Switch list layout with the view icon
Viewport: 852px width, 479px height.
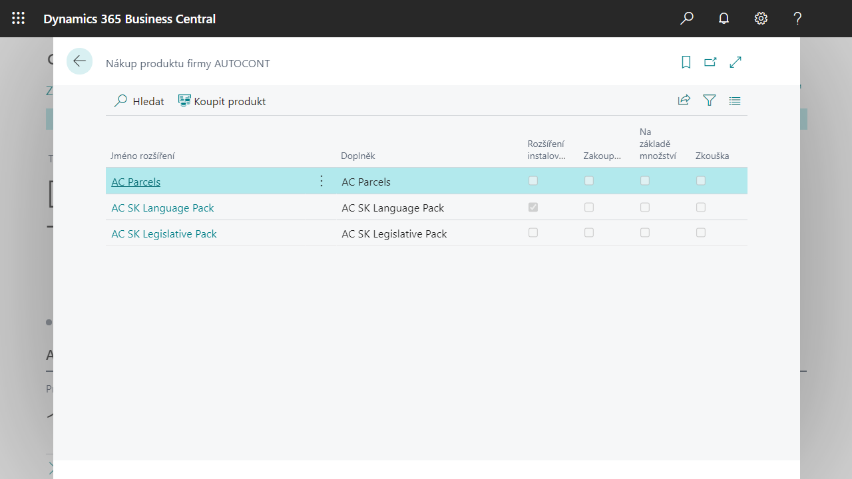[734, 100]
